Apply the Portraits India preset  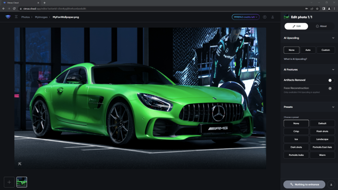(296, 155)
